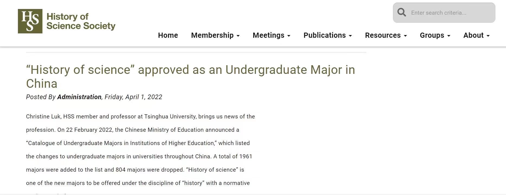
Task: Click the History of Science Society wordmark
Action: (x=81, y=21)
